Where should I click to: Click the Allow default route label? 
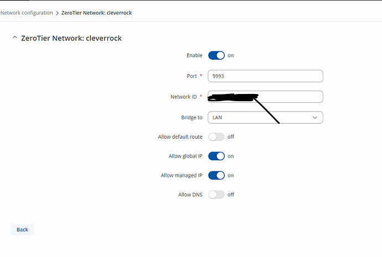pyautogui.click(x=180, y=137)
